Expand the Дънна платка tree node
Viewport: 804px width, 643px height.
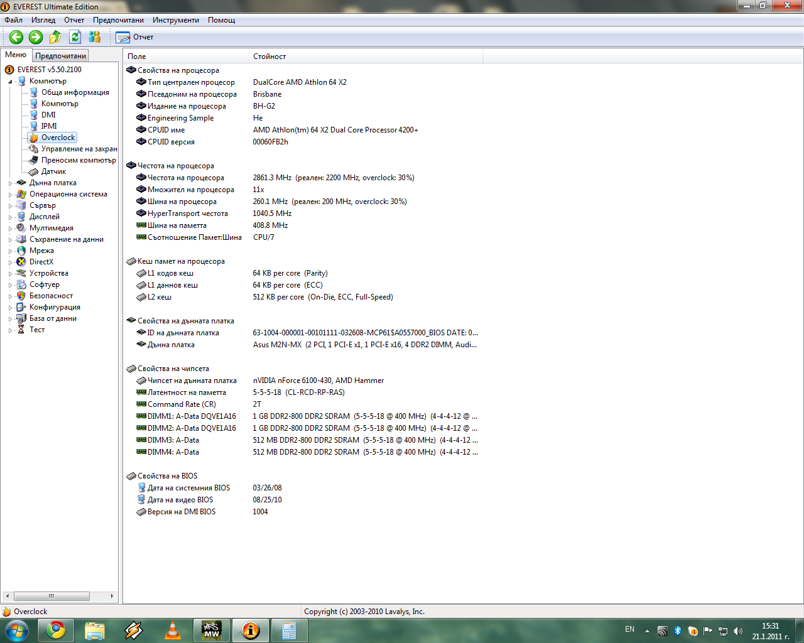click(x=10, y=183)
